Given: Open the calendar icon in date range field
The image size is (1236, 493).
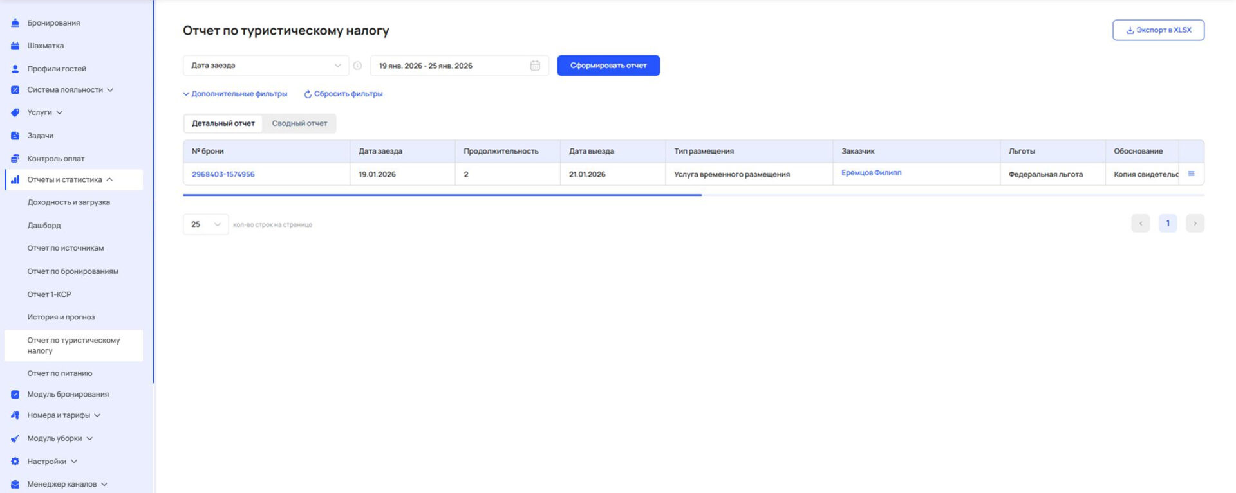Looking at the screenshot, I should 535,66.
